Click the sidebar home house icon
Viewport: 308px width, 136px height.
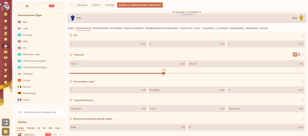click(x=6, y=21)
